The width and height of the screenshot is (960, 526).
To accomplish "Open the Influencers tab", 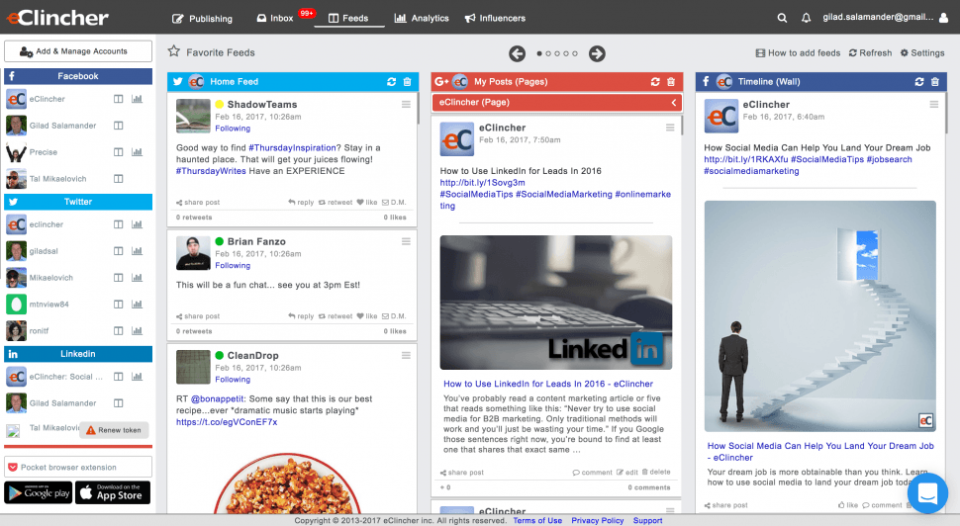I will pos(495,19).
